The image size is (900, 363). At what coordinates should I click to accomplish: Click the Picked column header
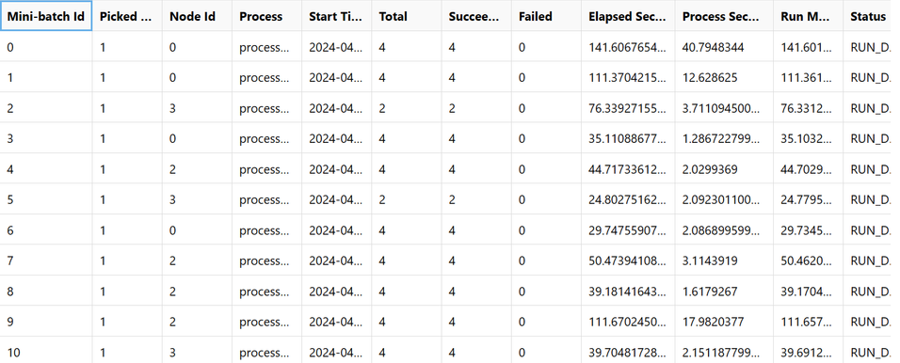(127, 16)
